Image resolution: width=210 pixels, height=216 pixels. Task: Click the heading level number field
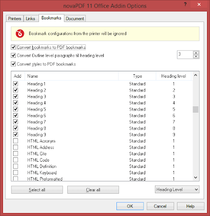[185, 54]
